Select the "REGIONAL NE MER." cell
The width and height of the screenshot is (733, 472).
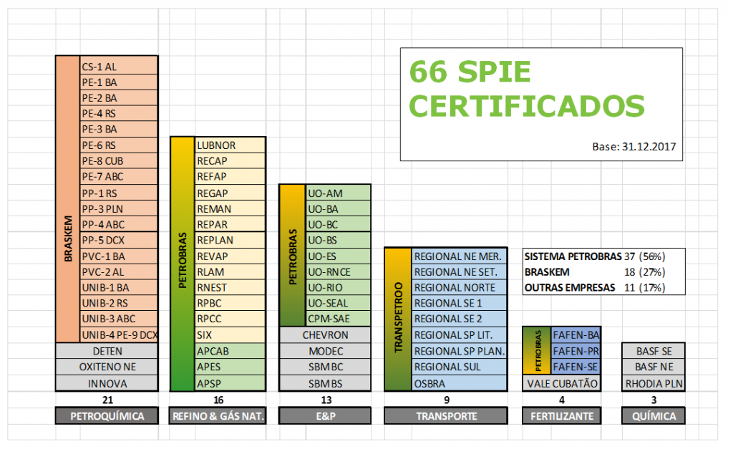tap(459, 256)
